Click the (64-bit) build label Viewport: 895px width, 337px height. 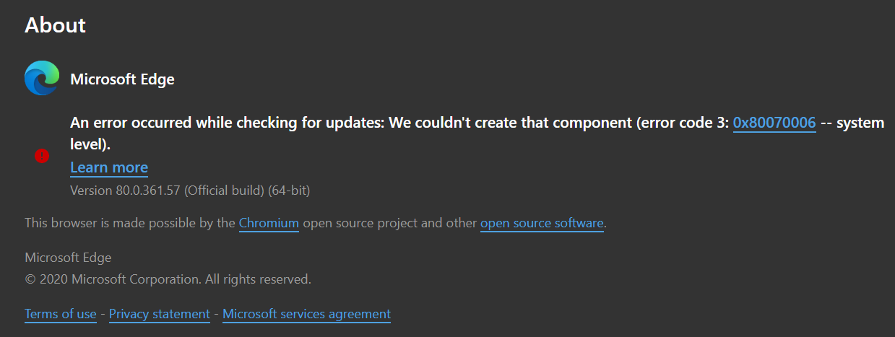tap(289, 191)
